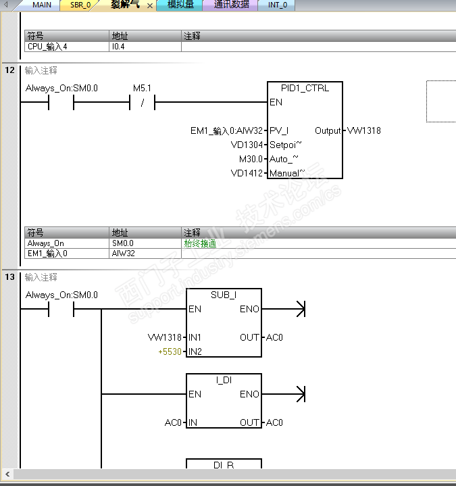Select the M5.1 normally closed contact
This screenshot has height=486, width=456.
[x=142, y=102]
